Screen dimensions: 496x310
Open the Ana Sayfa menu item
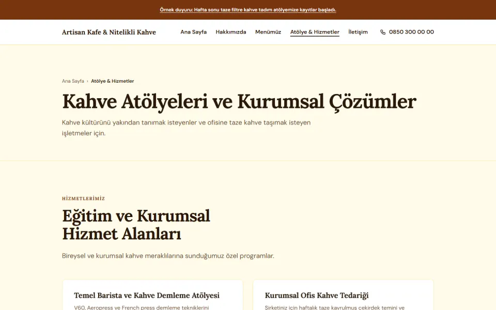[x=193, y=32]
